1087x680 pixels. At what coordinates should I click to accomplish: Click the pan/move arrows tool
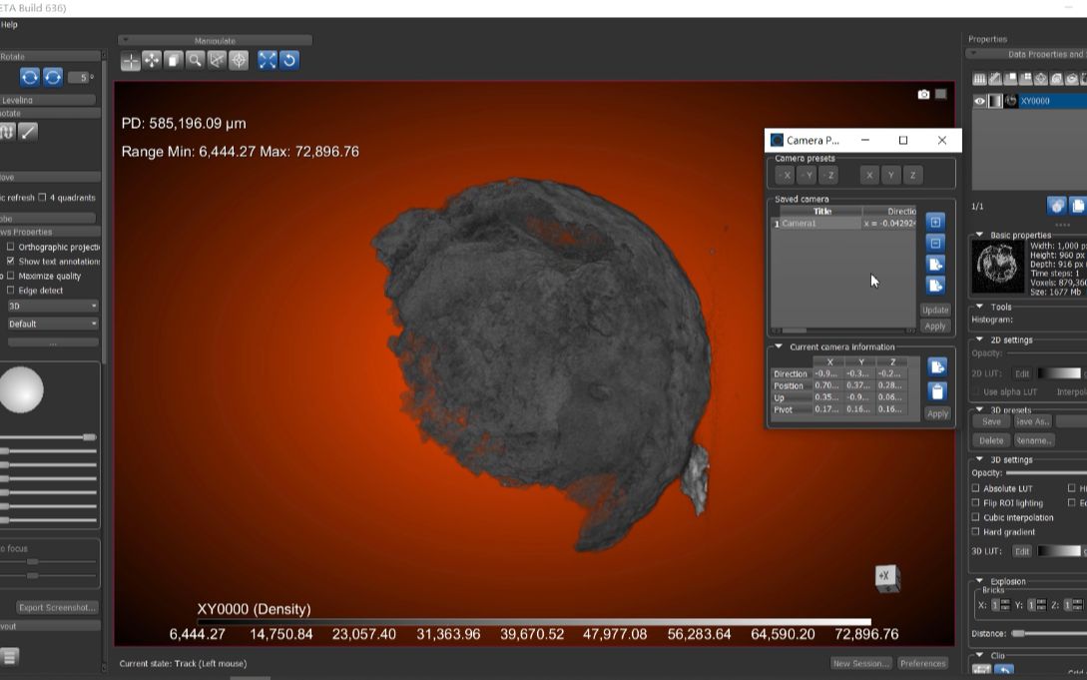pyautogui.click(x=152, y=61)
